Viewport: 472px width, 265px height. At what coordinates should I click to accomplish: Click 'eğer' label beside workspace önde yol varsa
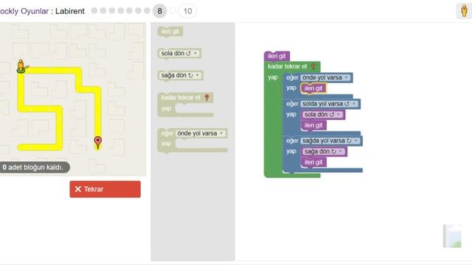292,77
